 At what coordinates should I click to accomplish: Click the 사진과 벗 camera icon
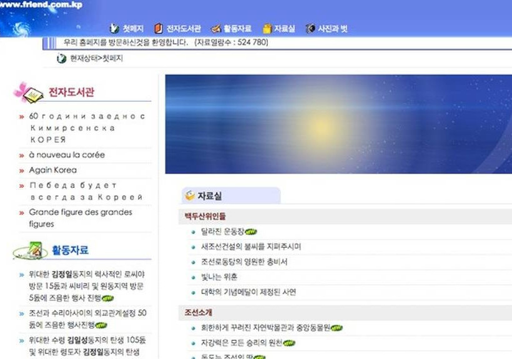point(310,29)
